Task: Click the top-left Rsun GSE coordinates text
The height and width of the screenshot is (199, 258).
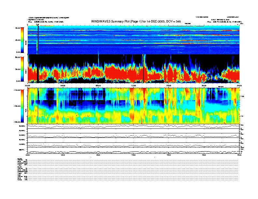Action: click(x=46, y=22)
